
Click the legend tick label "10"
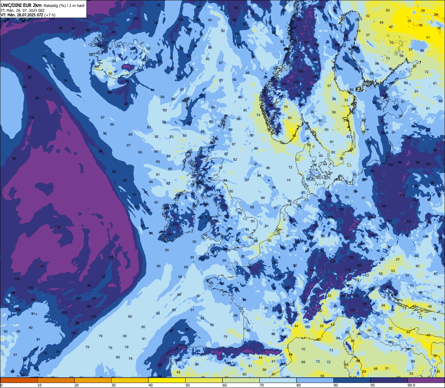(x=39, y=385)
